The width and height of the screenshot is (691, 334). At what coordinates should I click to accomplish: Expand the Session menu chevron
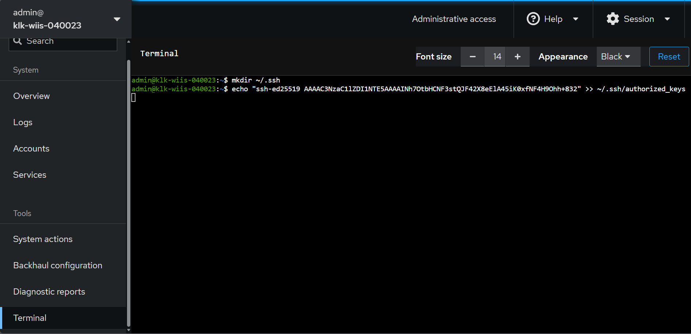tap(668, 19)
